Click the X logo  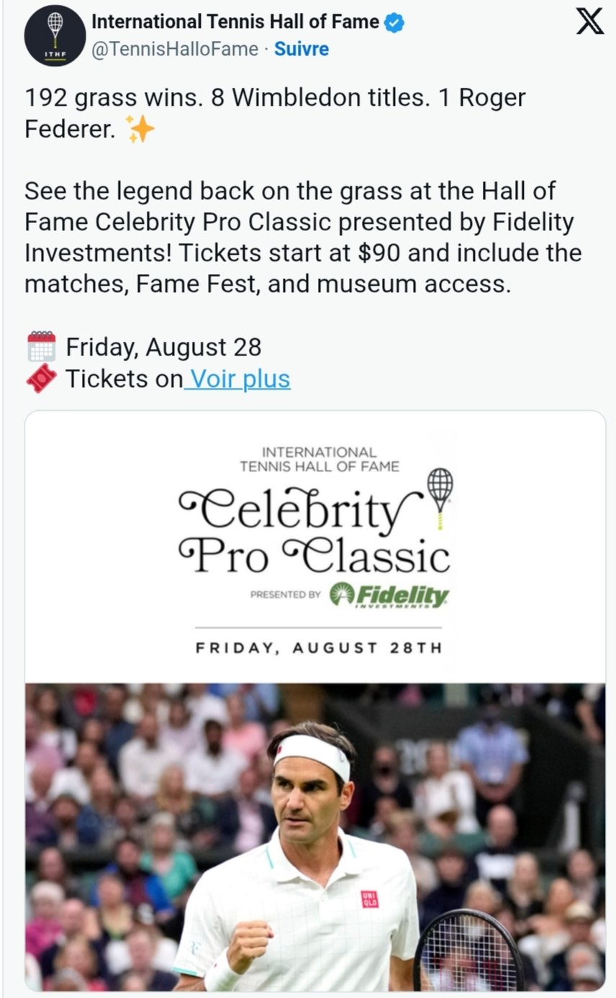[x=590, y=23]
